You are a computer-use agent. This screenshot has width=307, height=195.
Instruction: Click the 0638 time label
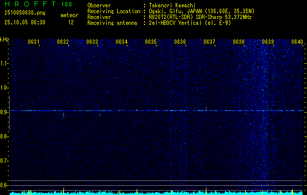[x=239, y=42]
